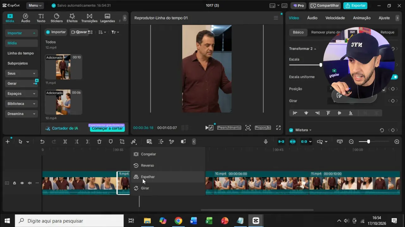Screen dimensions: 405x227
Task: Click the reset icon beside Mistura
Action: click(382, 130)
